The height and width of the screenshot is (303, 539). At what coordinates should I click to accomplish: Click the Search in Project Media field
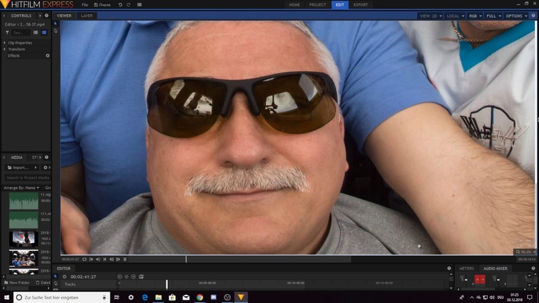click(28, 178)
